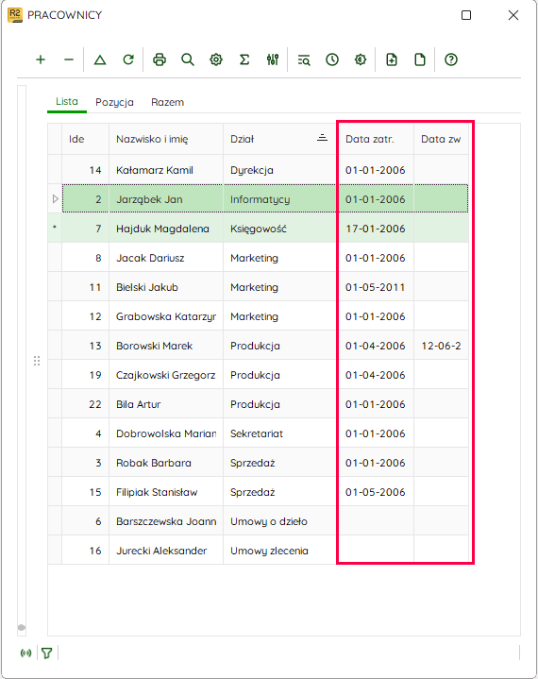Refresh the employee list
Viewport: 538px width, 679px height.
128,59
